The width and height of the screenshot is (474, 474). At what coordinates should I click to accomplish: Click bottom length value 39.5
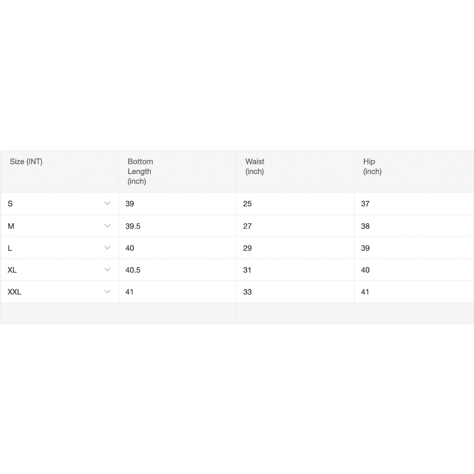tap(133, 226)
